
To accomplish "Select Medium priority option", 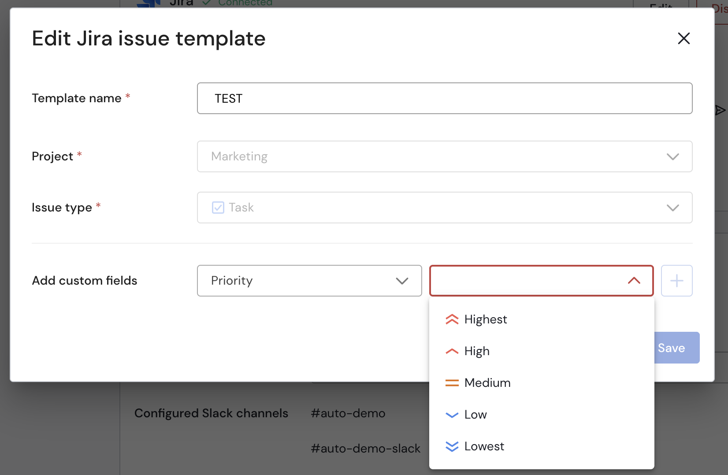I will (x=542, y=383).
